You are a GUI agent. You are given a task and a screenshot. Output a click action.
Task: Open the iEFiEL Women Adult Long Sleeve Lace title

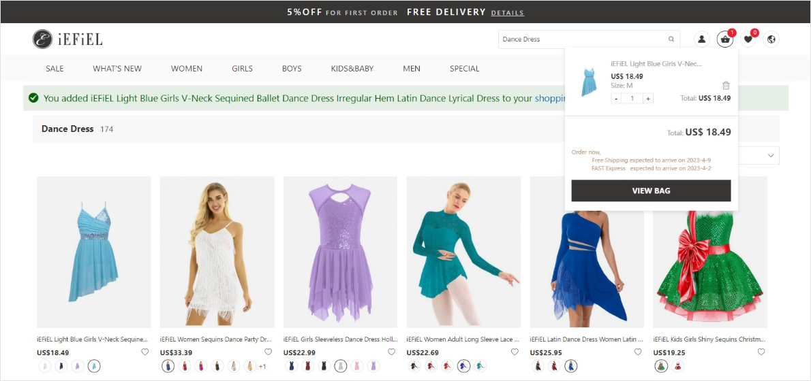click(463, 339)
